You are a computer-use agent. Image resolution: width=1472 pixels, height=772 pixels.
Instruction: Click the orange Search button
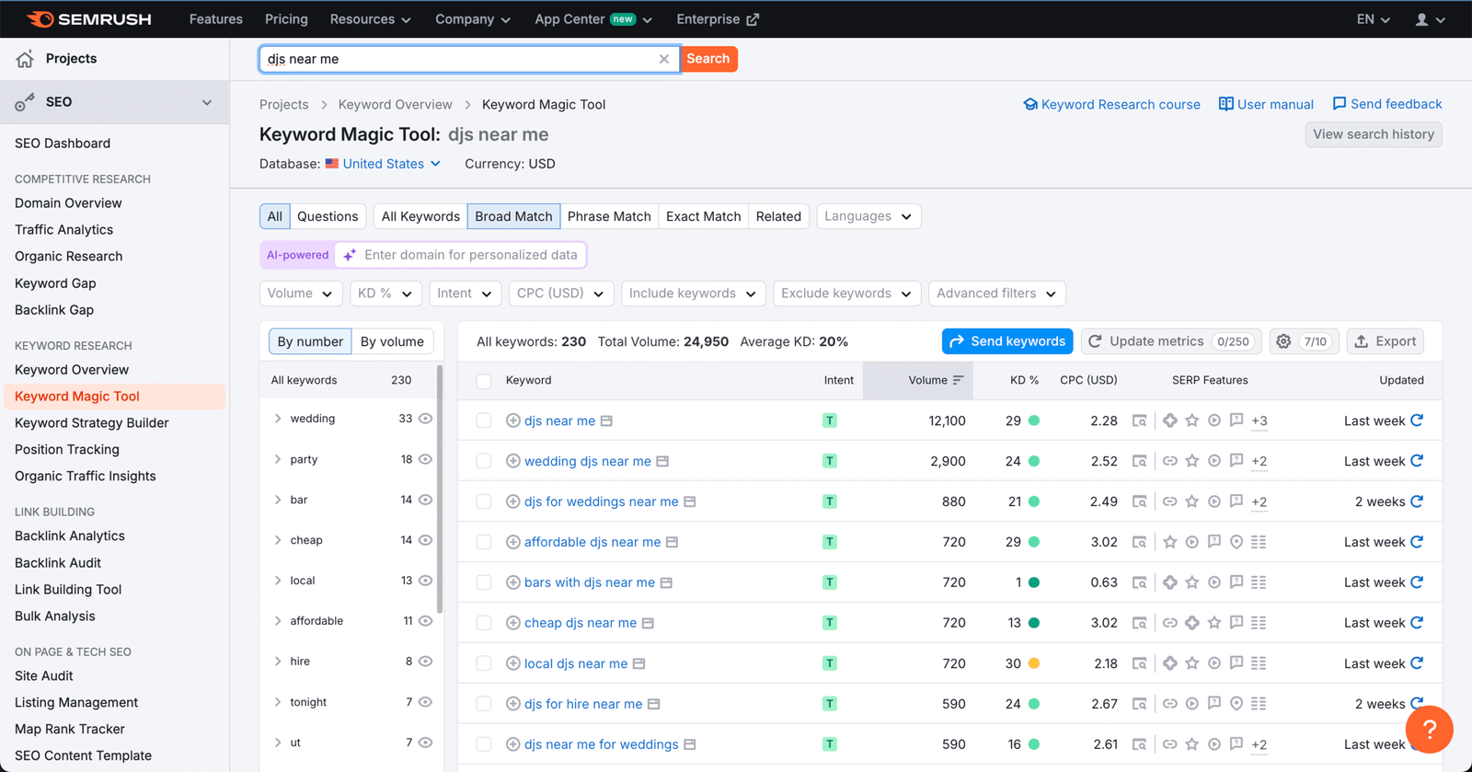708,59
